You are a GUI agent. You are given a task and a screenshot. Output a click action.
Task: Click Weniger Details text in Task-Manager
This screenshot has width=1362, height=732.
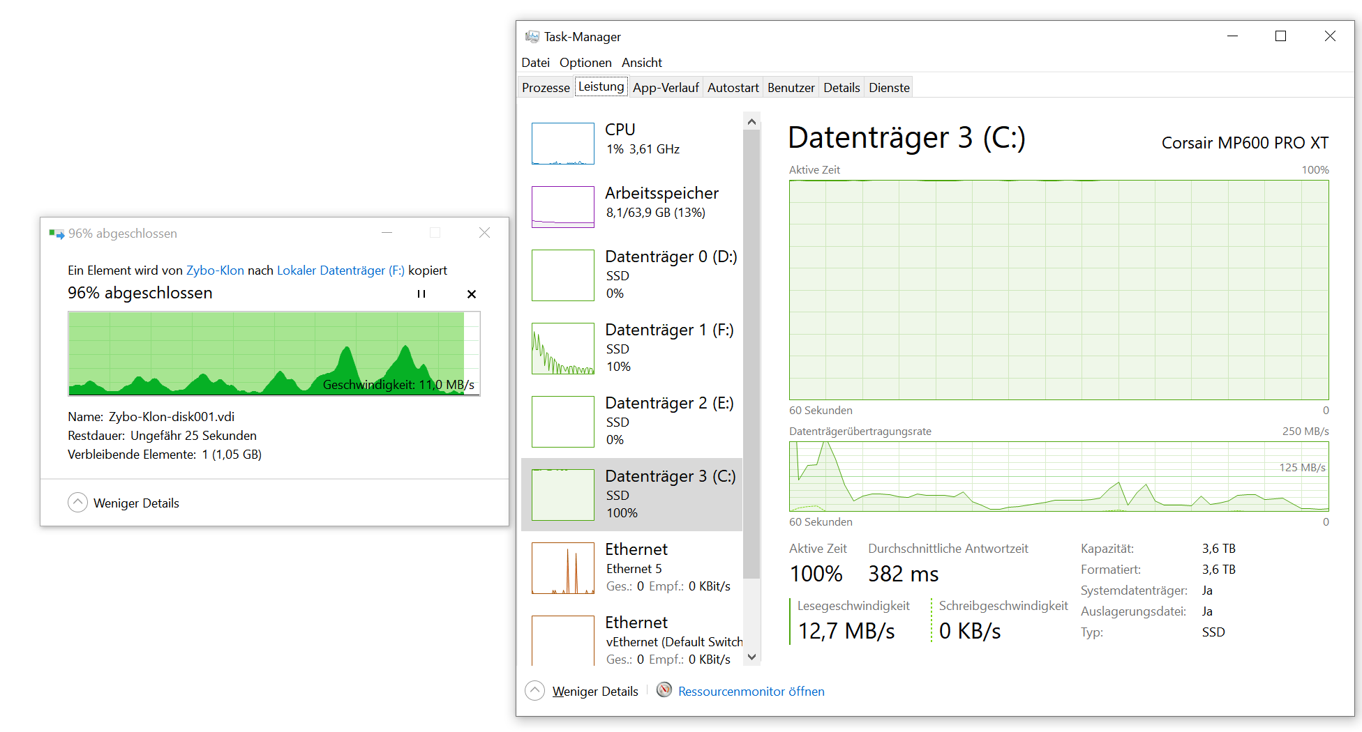595,692
